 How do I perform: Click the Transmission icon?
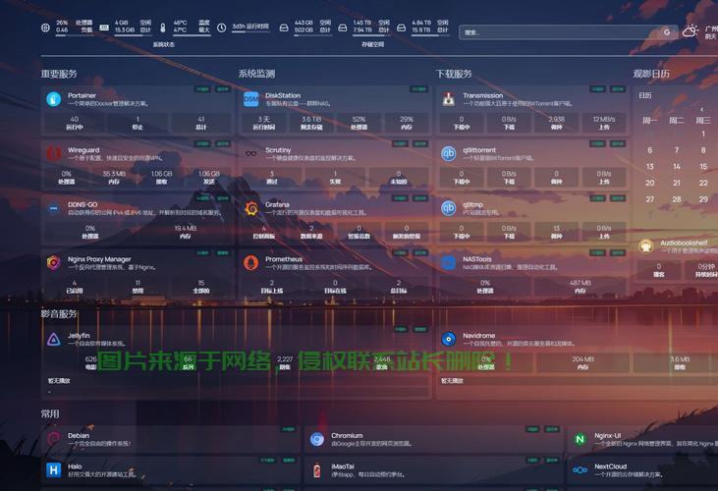[448, 99]
